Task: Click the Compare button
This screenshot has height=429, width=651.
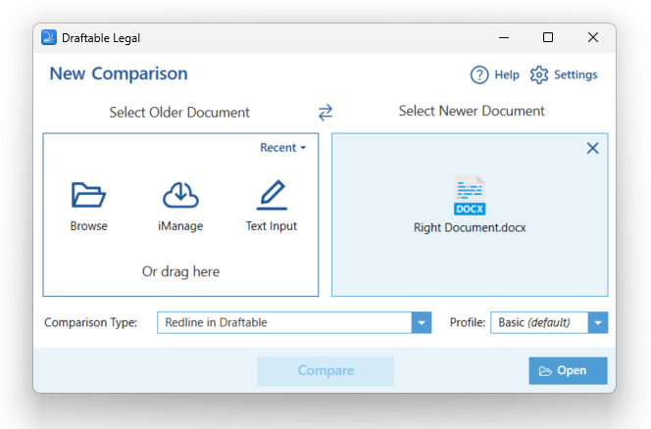Action: coord(325,370)
